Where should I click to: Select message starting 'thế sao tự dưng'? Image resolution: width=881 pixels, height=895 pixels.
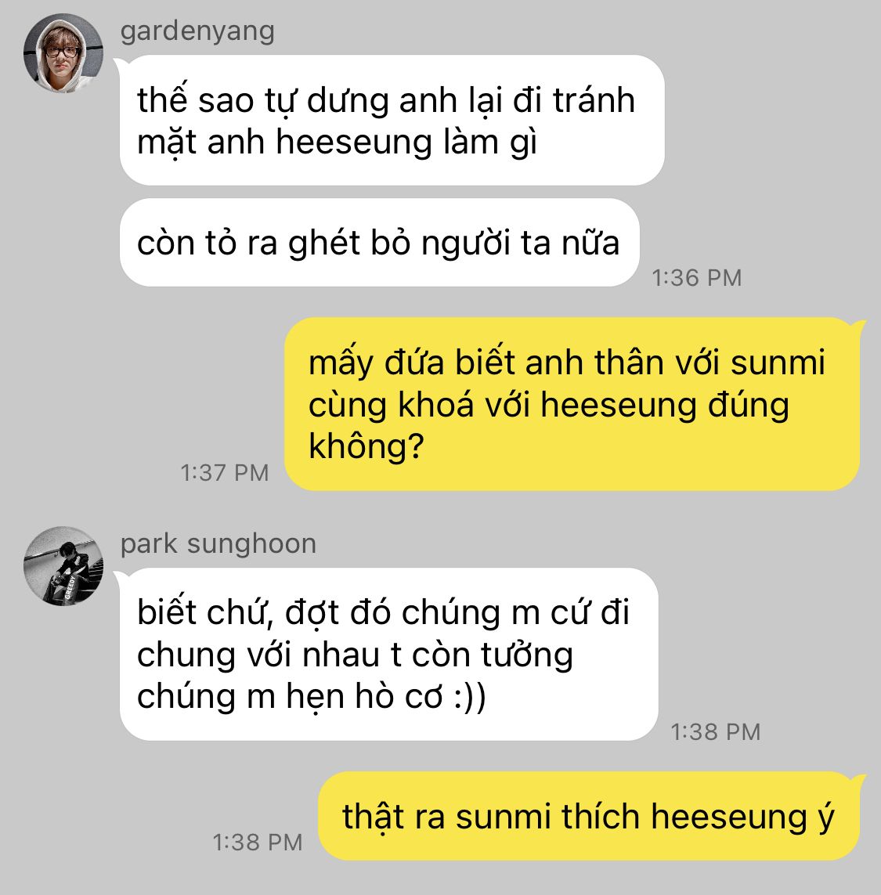click(392, 121)
